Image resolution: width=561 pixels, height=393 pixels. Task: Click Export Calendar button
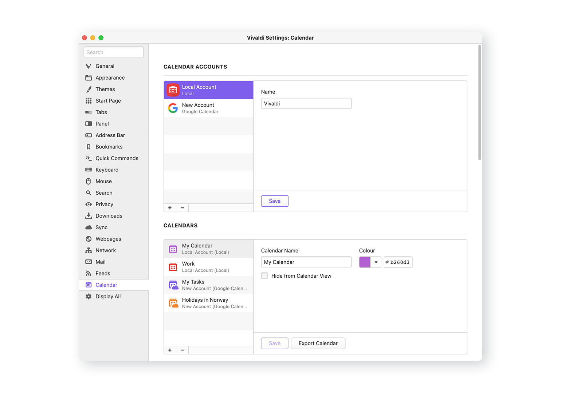coord(318,343)
